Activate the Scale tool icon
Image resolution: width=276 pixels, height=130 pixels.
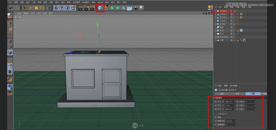pyautogui.click(x=36, y=8)
